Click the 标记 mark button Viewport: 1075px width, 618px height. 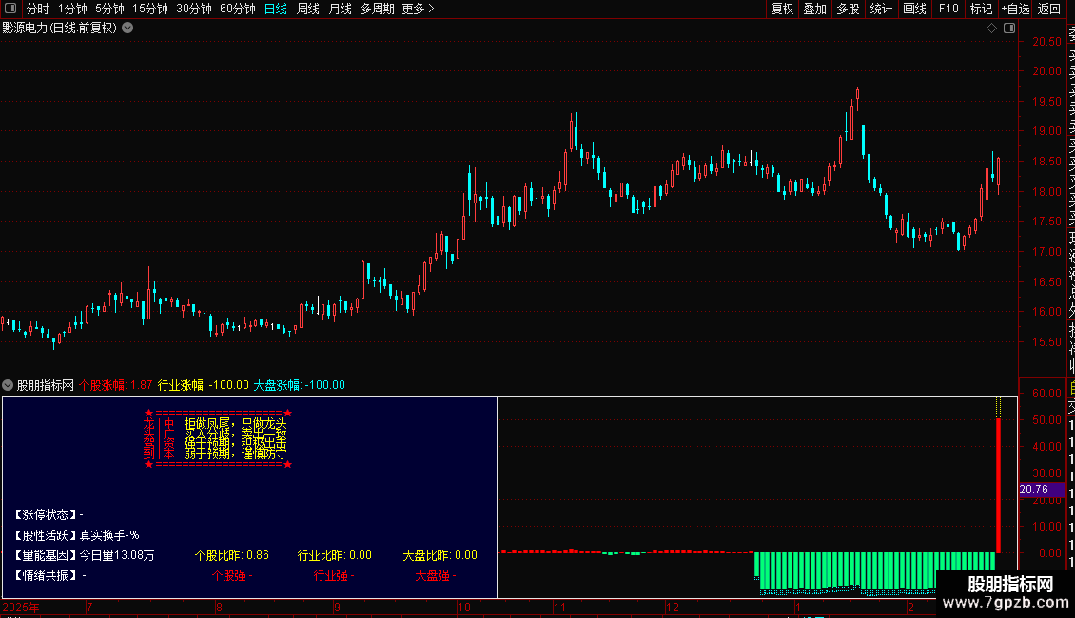[x=981, y=9]
